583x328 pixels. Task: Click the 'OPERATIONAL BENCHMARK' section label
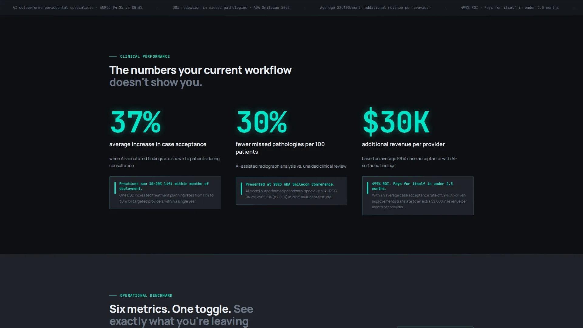coord(146,296)
